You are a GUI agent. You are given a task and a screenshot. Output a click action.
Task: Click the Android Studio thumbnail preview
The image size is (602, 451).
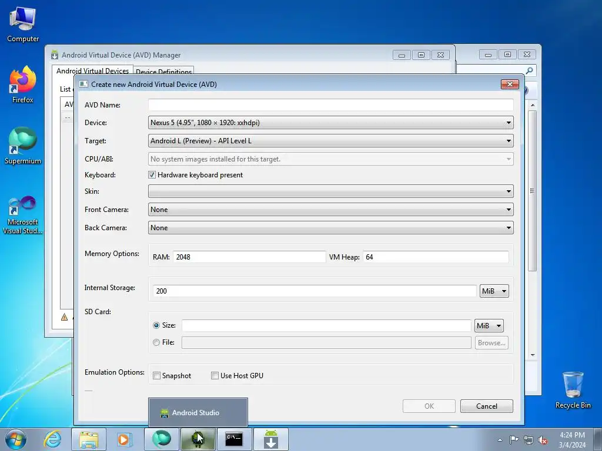tap(198, 413)
